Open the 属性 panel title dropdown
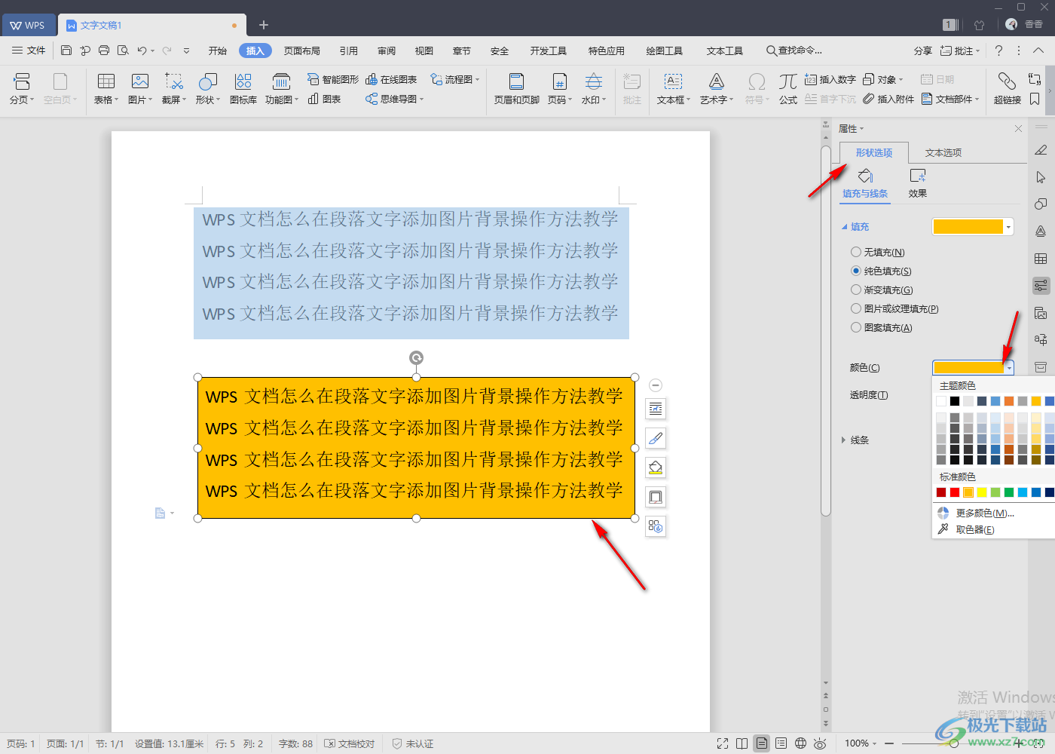The image size is (1055, 754). coord(852,128)
